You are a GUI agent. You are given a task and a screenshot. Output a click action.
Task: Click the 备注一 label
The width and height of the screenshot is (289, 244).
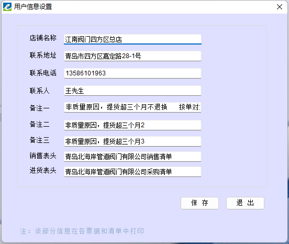[40, 108]
